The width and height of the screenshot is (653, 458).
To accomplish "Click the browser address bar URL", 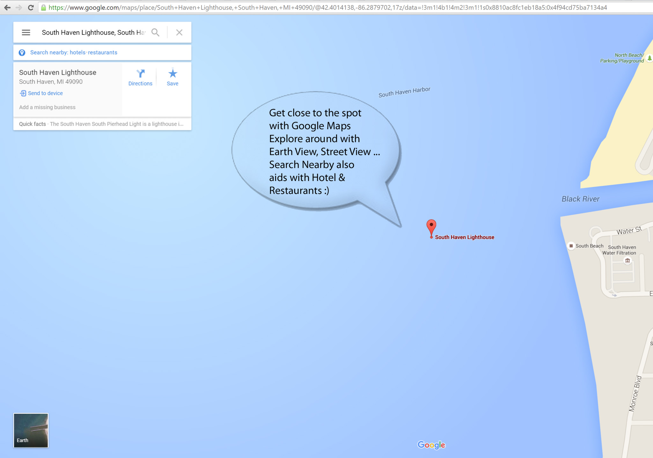I will 328,7.
